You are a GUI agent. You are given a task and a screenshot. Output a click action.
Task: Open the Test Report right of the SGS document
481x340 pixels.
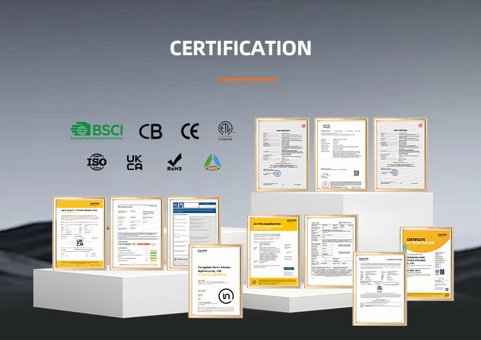(x=400, y=155)
